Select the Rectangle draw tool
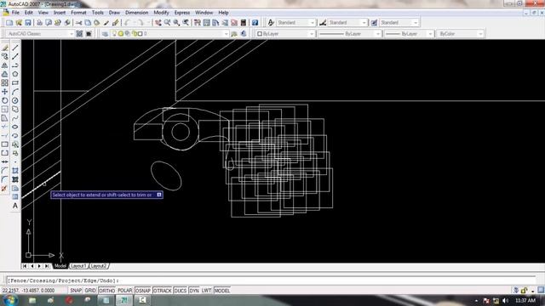Image resolution: width=545 pixels, height=306 pixels. point(15,83)
